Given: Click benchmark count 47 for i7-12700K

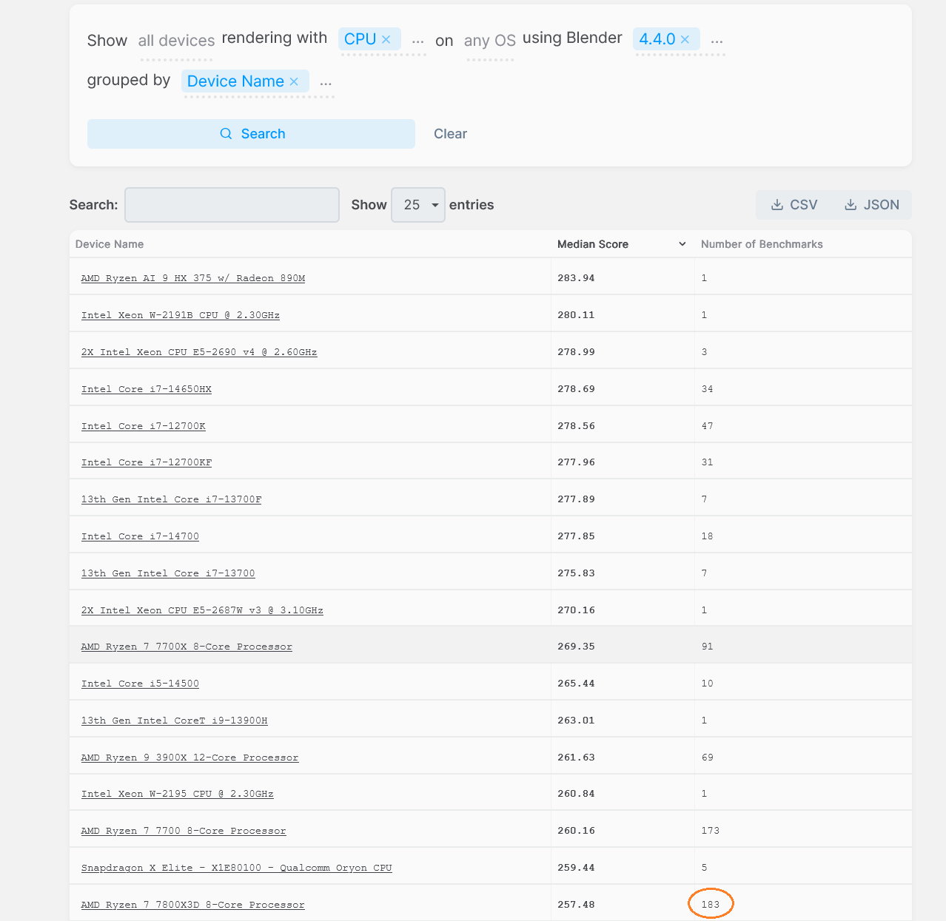Looking at the screenshot, I should pos(707,426).
